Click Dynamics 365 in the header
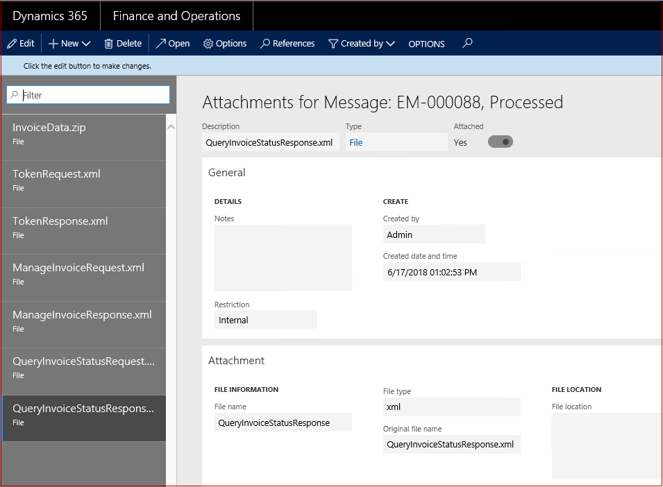This screenshot has height=487, width=663. pyautogui.click(x=50, y=16)
